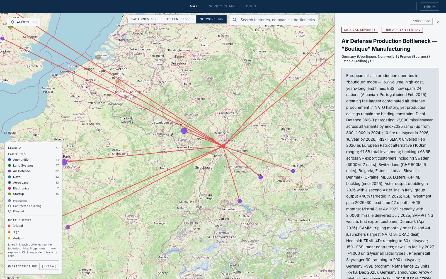Click the Producing status legend entry
This screenshot has height=279, width=446.
point(17,201)
